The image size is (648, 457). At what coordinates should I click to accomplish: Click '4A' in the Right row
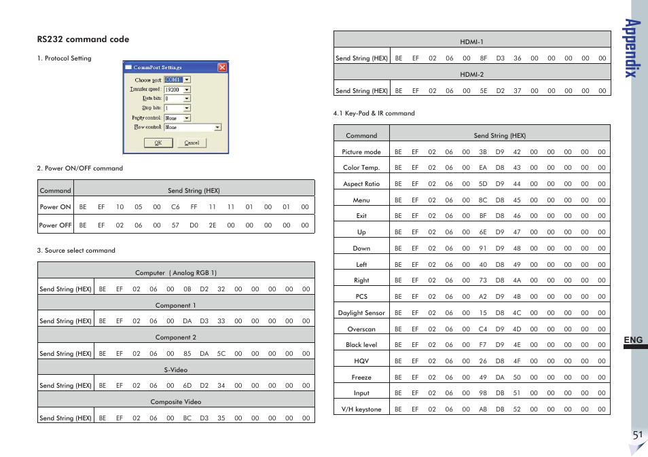coord(517,280)
